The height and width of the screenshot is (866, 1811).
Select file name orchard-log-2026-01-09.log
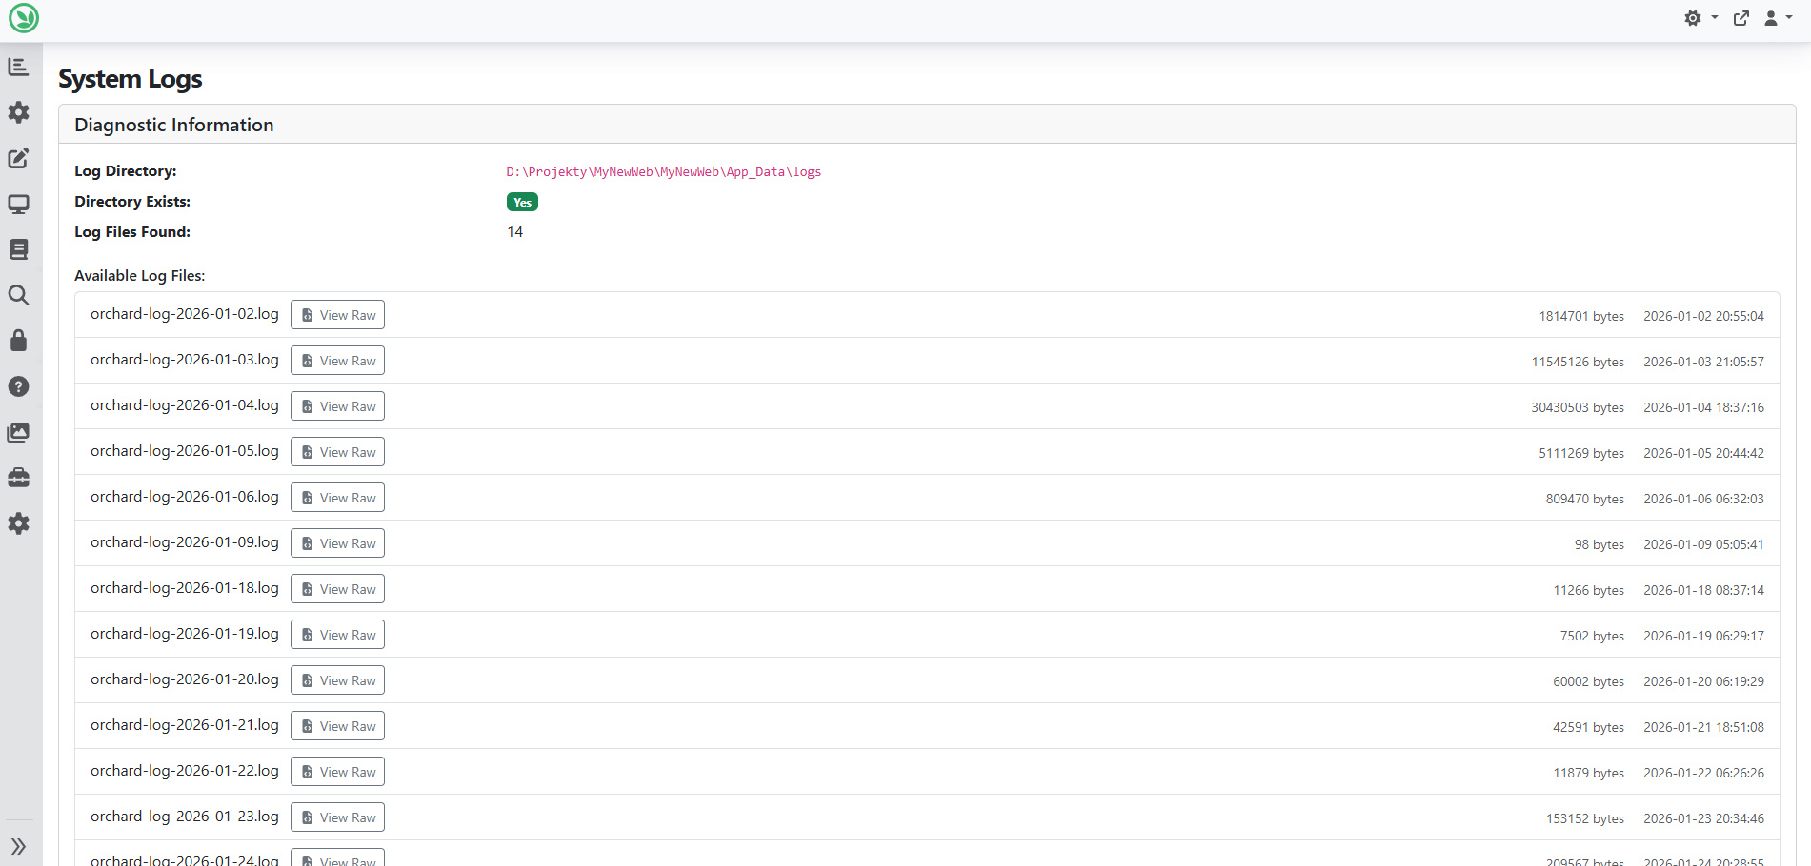[x=185, y=542]
